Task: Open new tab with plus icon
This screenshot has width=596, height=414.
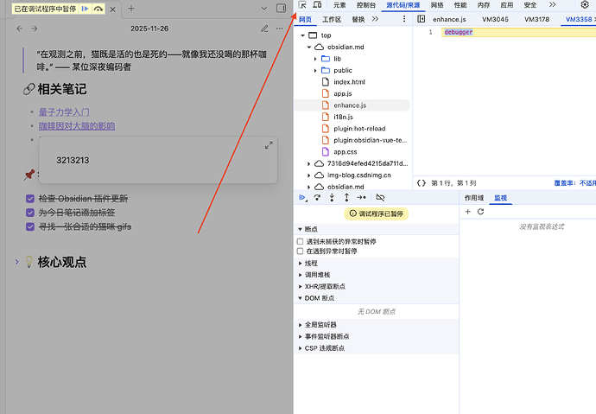Action: (x=131, y=9)
